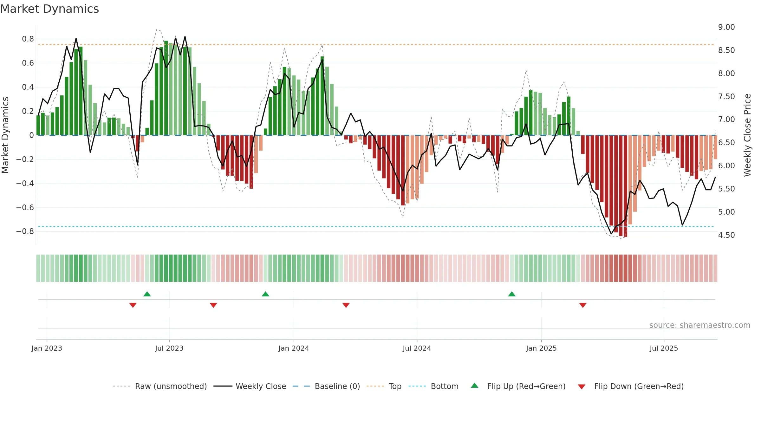This screenshot has height=428, width=761.
Task: Click the Market Dynamics chart title
Action: coord(49,9)
